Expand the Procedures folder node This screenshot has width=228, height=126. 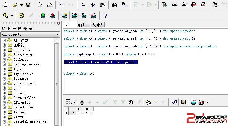5,55
